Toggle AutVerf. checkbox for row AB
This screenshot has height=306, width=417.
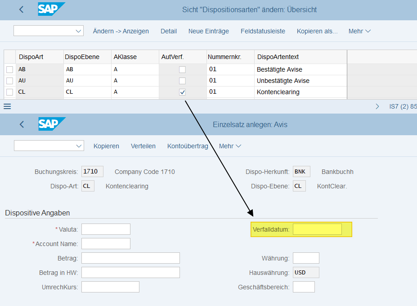pos(182,69)
